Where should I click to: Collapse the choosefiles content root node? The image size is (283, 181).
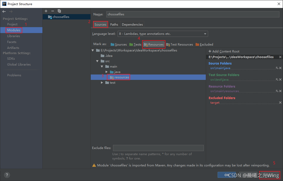pyautogui.click(x=93, y=50)
